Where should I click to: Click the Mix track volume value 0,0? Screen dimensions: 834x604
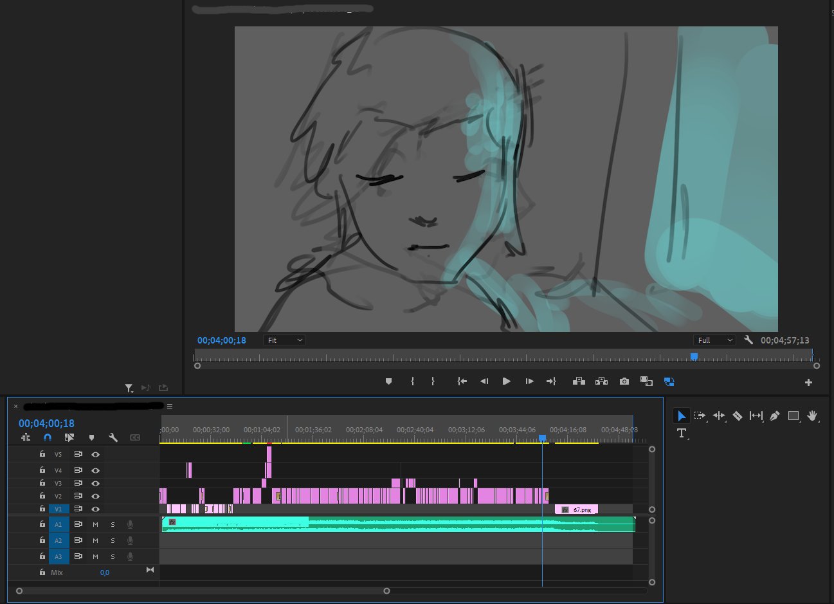105,572
